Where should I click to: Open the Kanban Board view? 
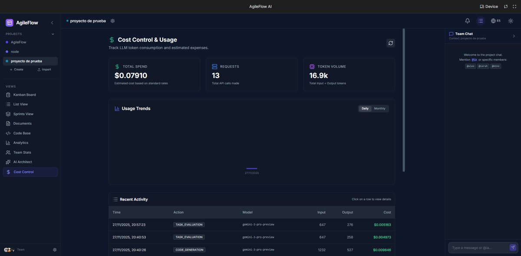tap(30, 94)
